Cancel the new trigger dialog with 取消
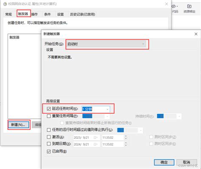This screenshot has width=201, height=169. coord(187,162)
